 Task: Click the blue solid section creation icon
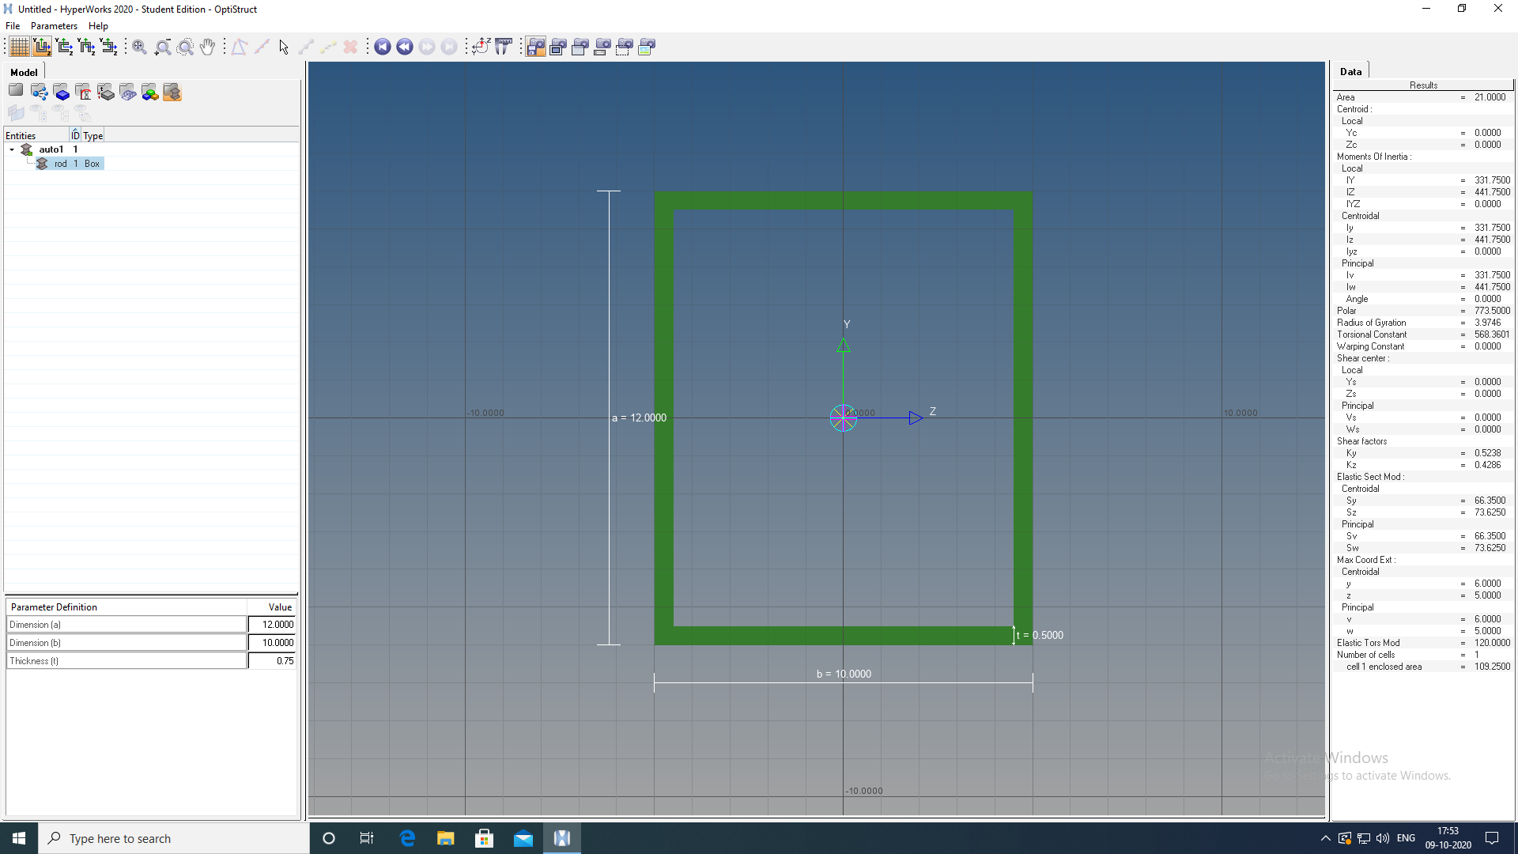pyautogui.click(x=62, y=92)
